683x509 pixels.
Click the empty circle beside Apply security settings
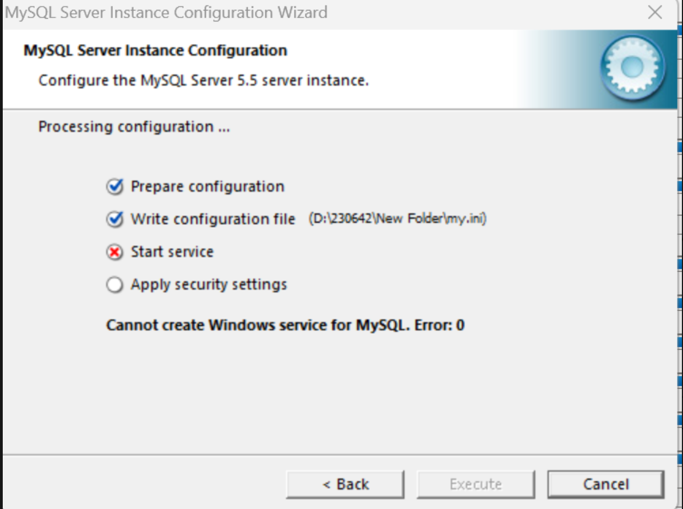(114, 284)
